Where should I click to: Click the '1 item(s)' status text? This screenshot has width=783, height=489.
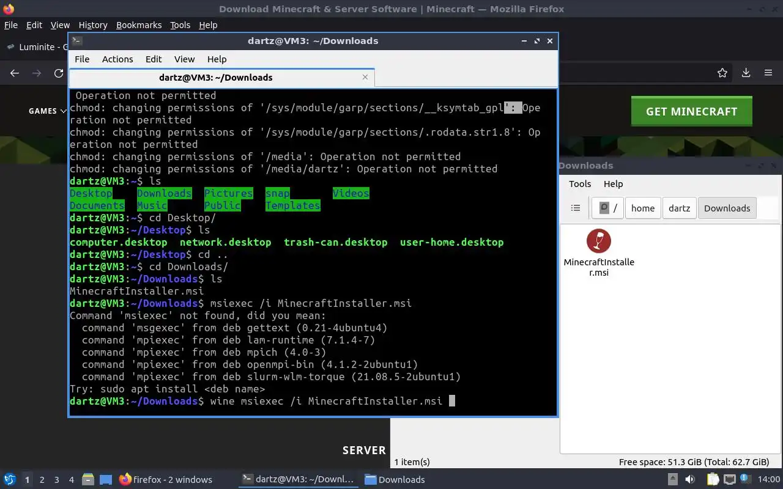click(x=412, y=461)
